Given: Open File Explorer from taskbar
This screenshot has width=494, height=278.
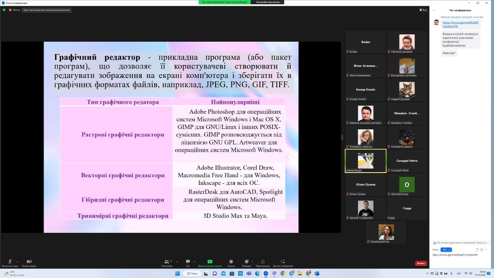Looking at the screenshot, I should [299, 273].
